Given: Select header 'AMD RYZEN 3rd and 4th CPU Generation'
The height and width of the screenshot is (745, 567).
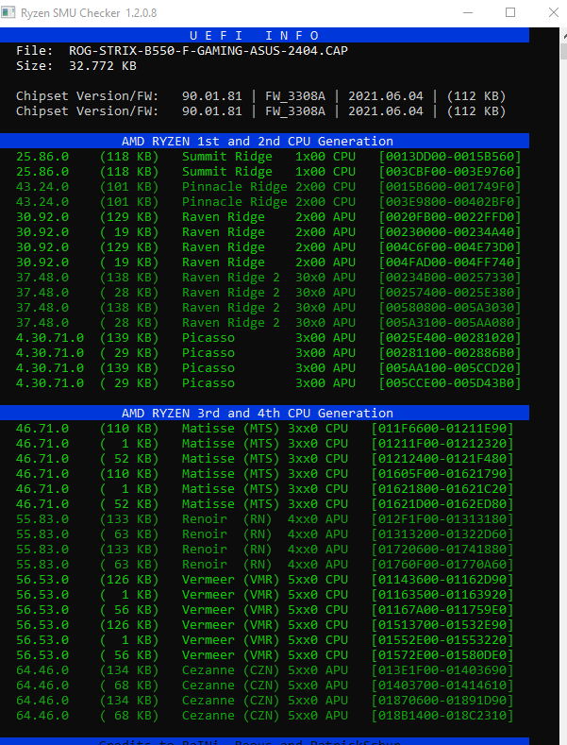Looking at the screenshot, I should coord(264,413).
